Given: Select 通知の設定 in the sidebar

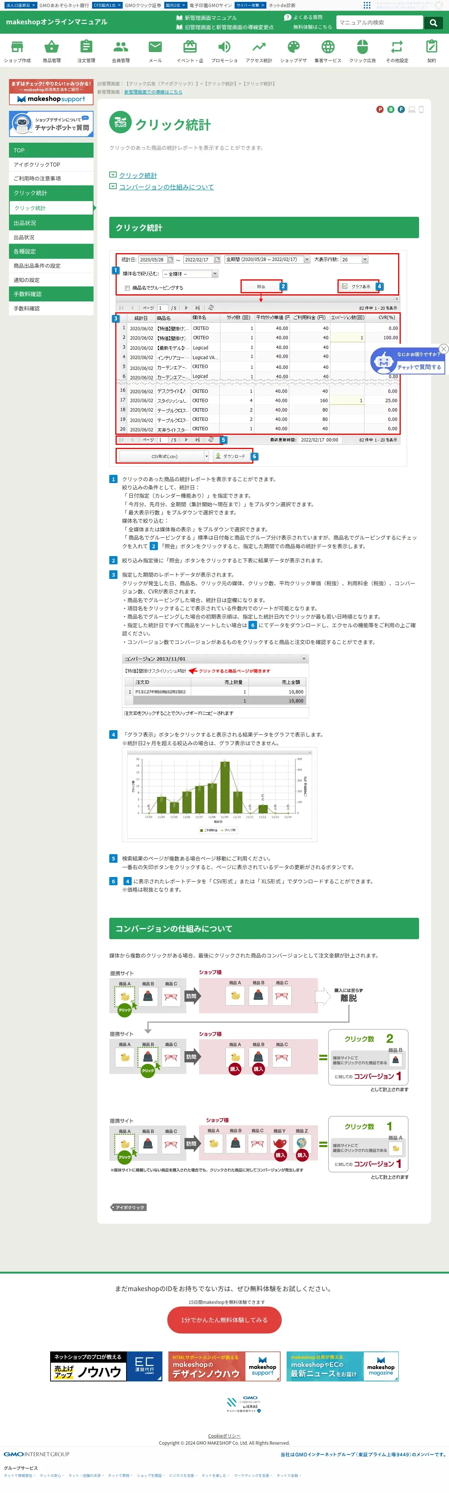Looking at the screenshot, I should click(x=51, y=280).
